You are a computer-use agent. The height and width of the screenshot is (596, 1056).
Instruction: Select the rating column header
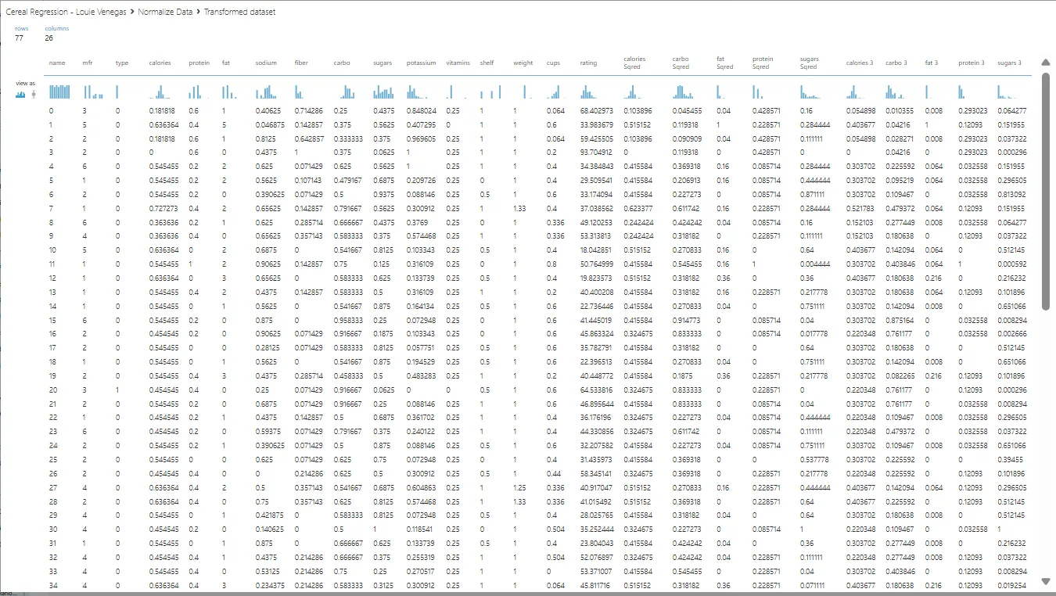pos(588,63)
